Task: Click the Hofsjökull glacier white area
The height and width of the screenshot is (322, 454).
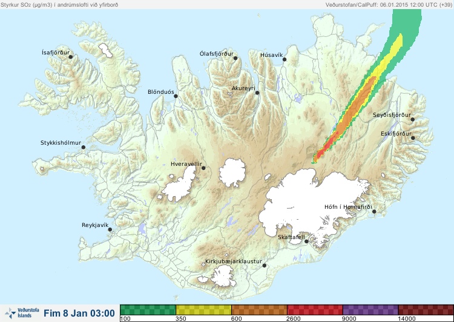Action: (x=232, y=172)
